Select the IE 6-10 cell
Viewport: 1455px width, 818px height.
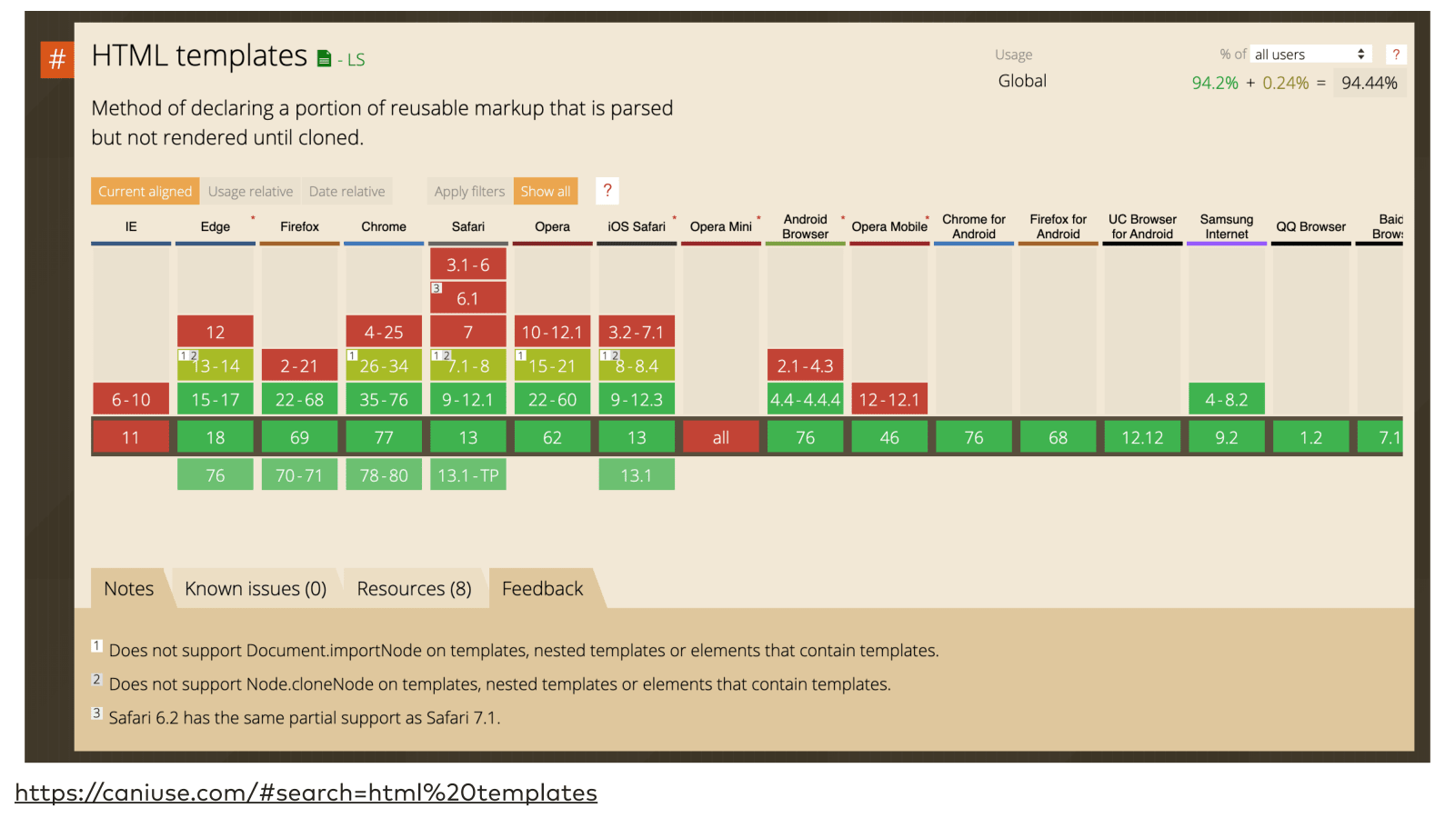(x=131, y=399)
